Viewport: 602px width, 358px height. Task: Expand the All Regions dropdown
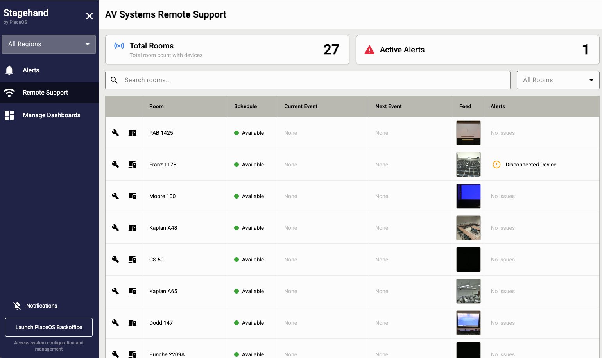pyautogui.click(x=49, y=44)
